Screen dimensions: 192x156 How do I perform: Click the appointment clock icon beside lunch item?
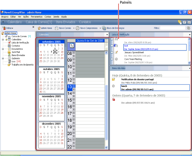pyautogui.click(x=113, y=86)
